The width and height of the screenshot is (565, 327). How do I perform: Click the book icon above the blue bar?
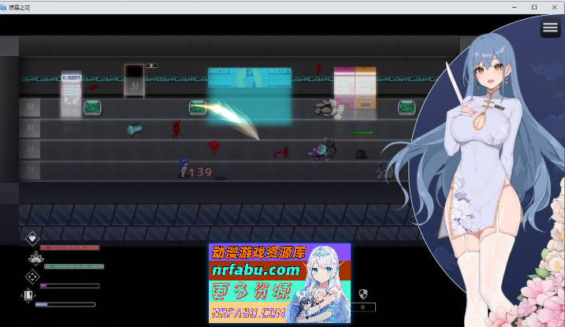point(30,296)
